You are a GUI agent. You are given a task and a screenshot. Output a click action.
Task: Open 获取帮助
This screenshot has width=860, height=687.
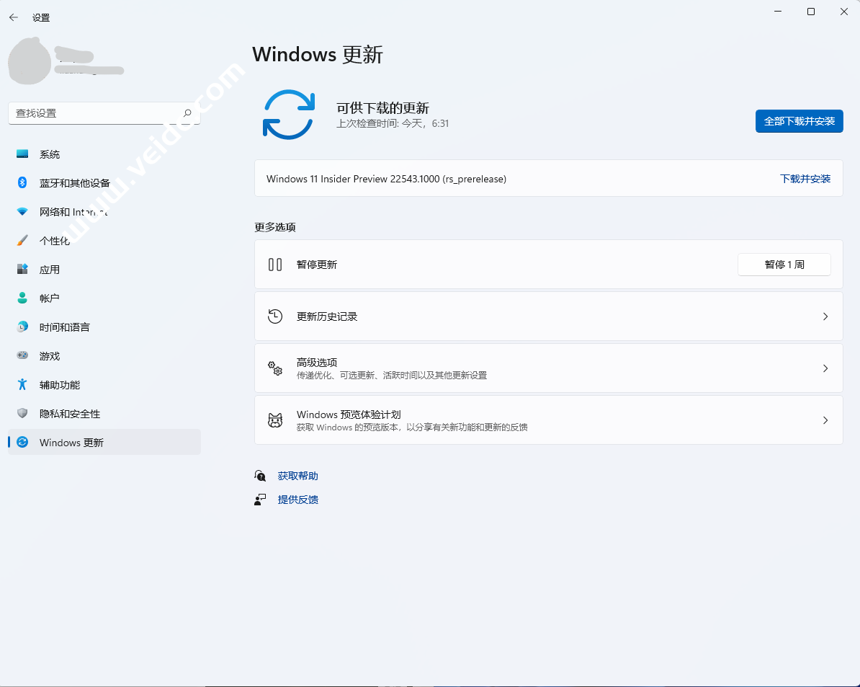coord(297,475)
